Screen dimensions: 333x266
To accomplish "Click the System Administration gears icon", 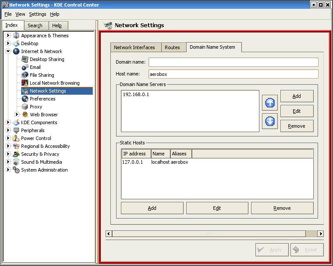I will [x=16, y=170].
